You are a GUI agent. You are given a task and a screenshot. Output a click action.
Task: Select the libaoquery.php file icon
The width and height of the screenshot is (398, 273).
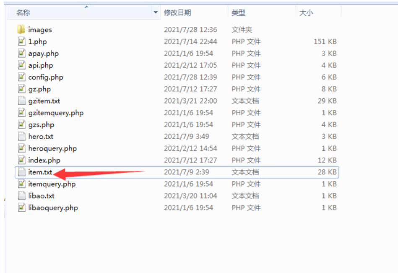pyautogui.click(x=21, y=208)
